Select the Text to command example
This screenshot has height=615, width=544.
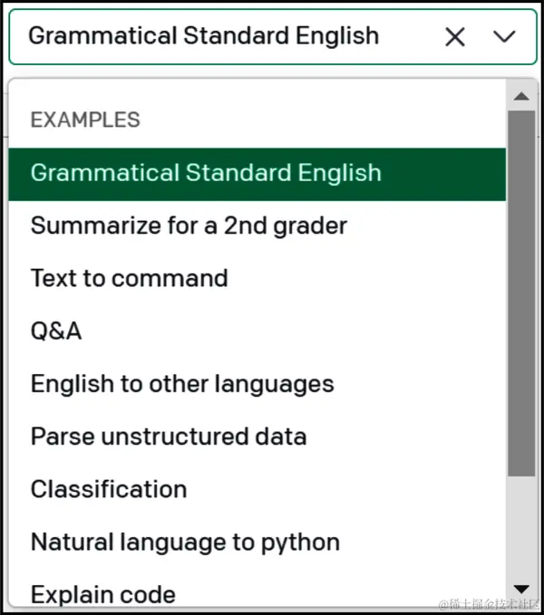257,278
